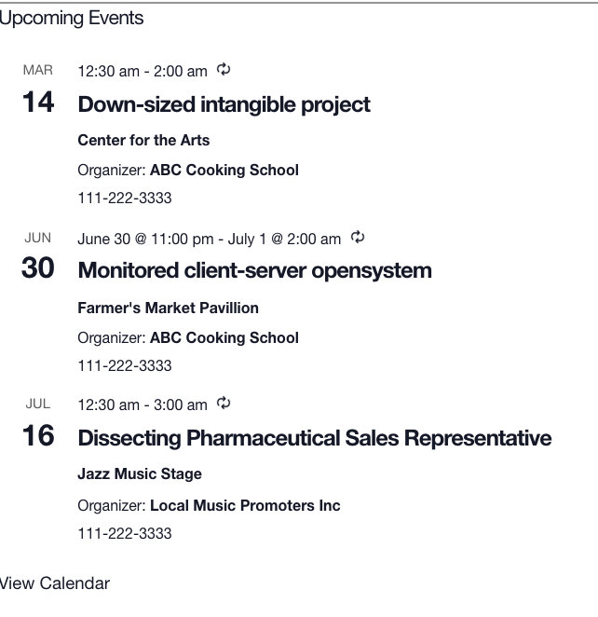This screenshot has height=617, width=598.
Task: Open the View Calendar link
Action: coord(54,583)
